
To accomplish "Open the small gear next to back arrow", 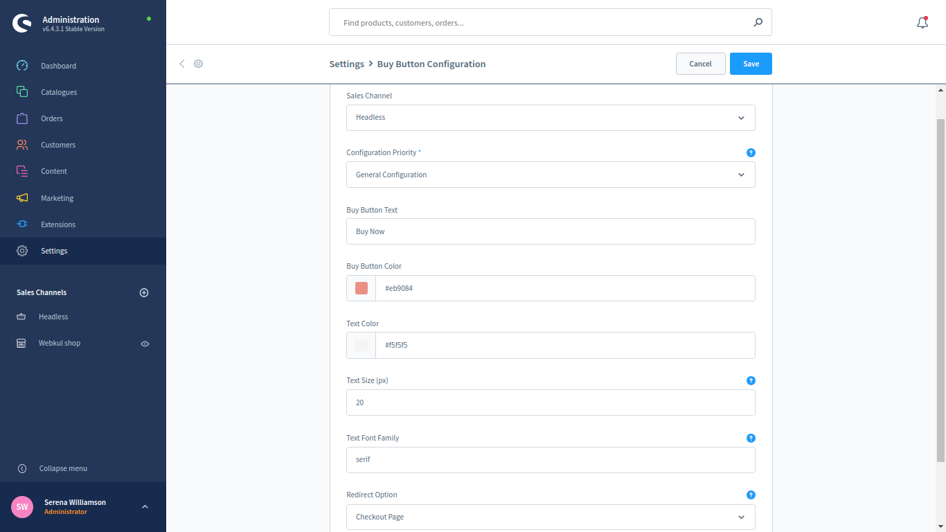I will (199, 64).
